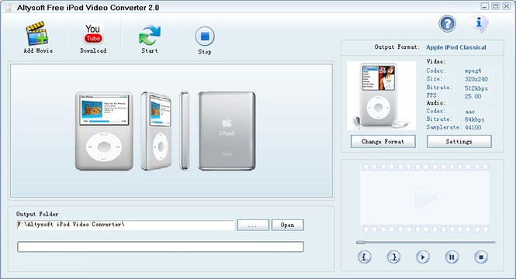Click the Change Format button

(383, 142)
